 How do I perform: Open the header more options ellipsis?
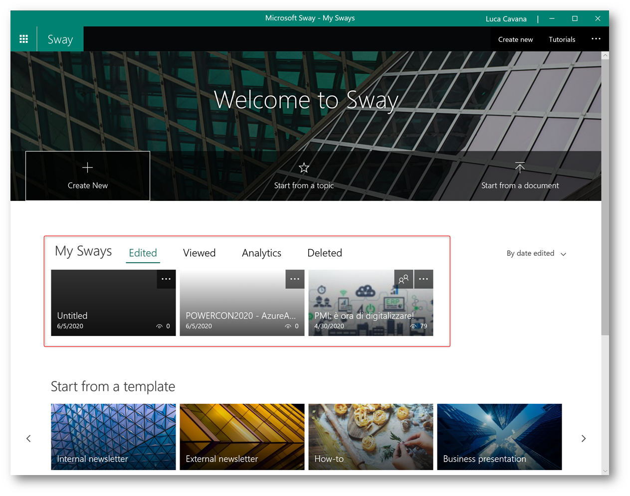596,39
